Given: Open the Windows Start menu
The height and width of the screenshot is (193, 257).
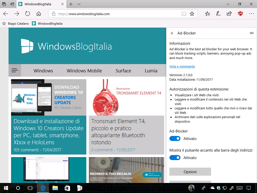Looking at the screenshot, I should click(6, 188).
